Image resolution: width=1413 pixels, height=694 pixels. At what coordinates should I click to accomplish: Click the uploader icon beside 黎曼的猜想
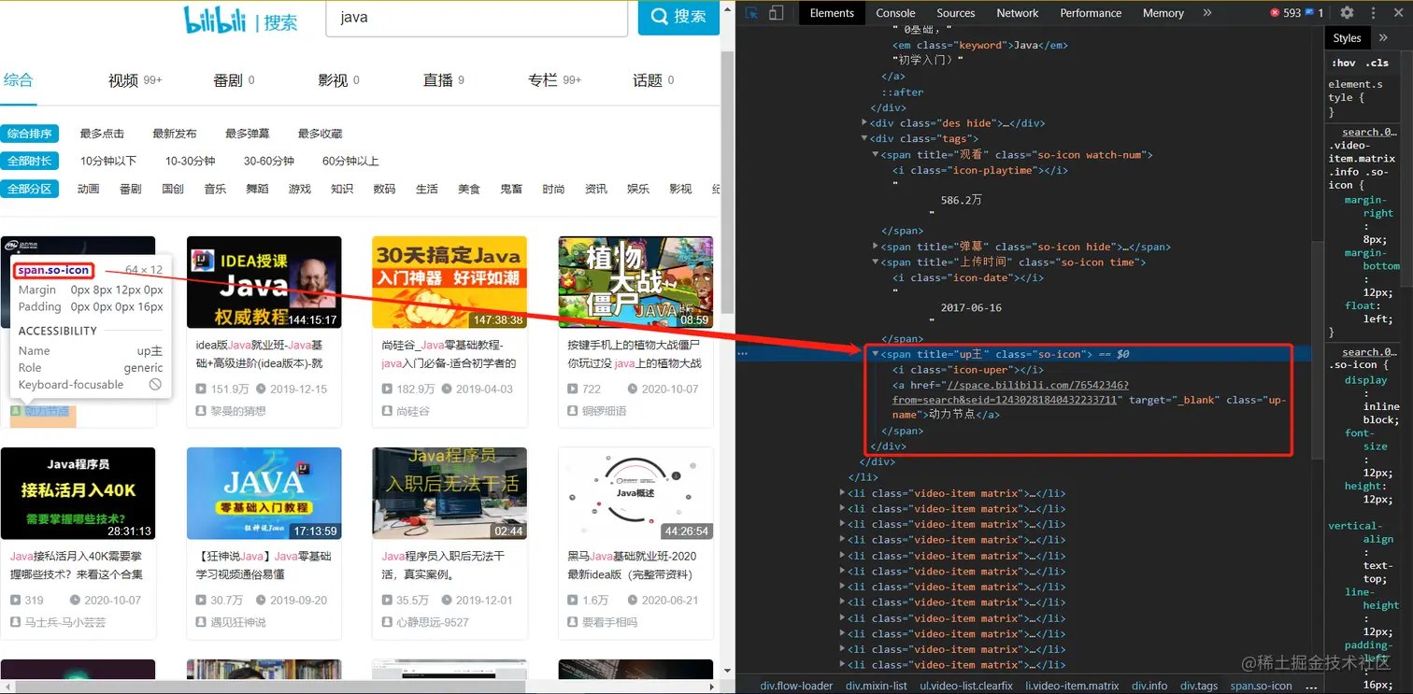pos(201,411)
